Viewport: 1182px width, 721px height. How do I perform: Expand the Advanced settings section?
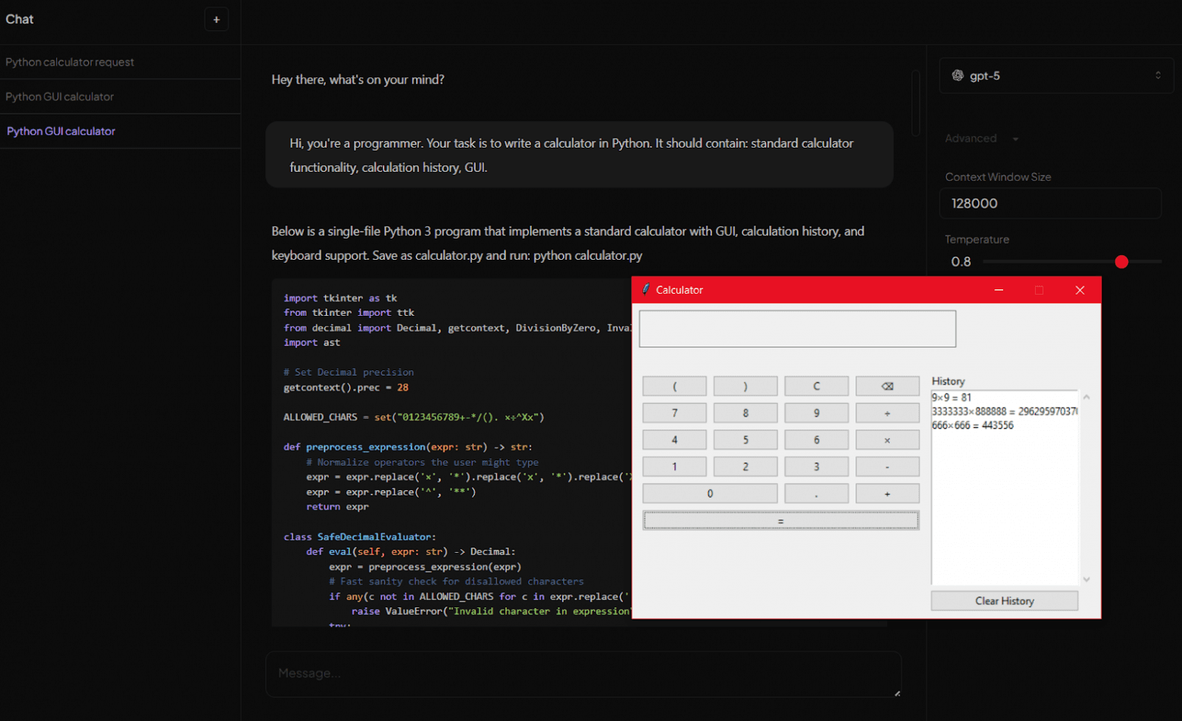(981, 139)
